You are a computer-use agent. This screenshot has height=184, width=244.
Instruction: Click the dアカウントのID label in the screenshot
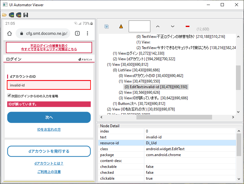point(23,77)
